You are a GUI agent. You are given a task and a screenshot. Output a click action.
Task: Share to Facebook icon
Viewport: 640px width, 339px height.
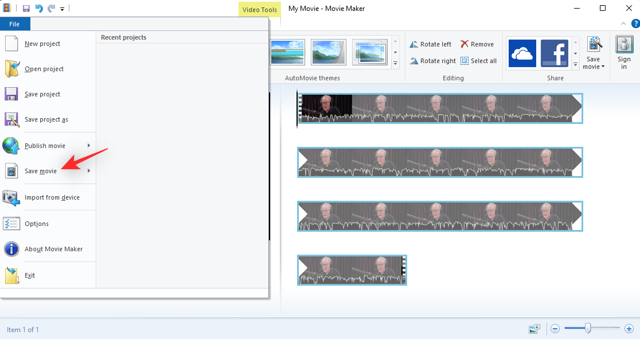pos(555,53)
